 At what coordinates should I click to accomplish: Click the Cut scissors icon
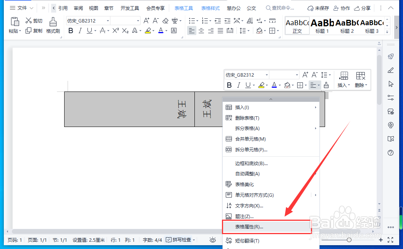(x=29, y=21)
